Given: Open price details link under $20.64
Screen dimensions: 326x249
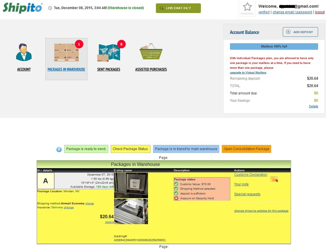Looking at the screenshot, I should pyautogui.click(x=109, y=222).
